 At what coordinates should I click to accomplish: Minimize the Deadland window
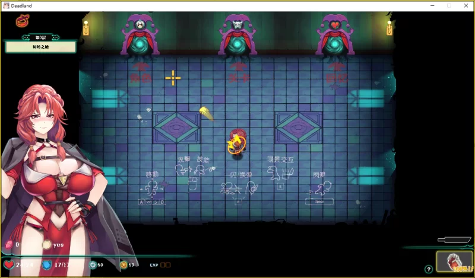(x=432, y=6)
